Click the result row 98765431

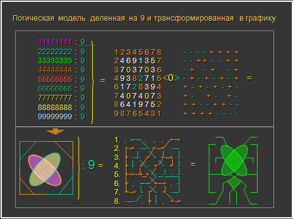(x=138, y=114)
